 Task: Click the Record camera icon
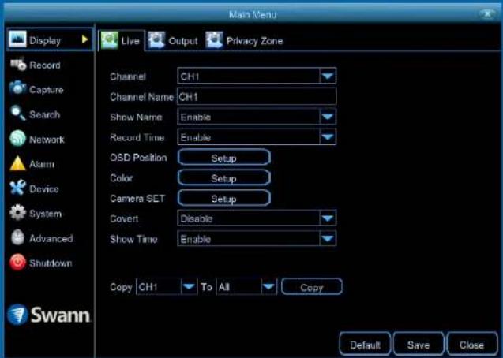(x=18, y=64)
